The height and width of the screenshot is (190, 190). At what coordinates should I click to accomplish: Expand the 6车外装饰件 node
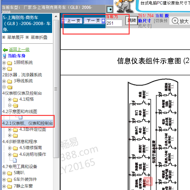point(4,180)
